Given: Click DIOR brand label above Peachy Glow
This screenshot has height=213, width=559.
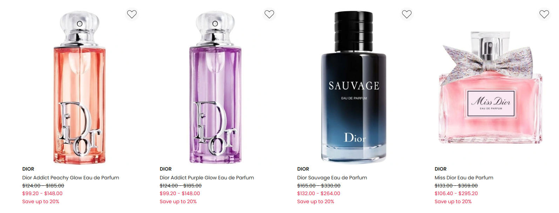Looking at the screenshot, I should [28, 169].
